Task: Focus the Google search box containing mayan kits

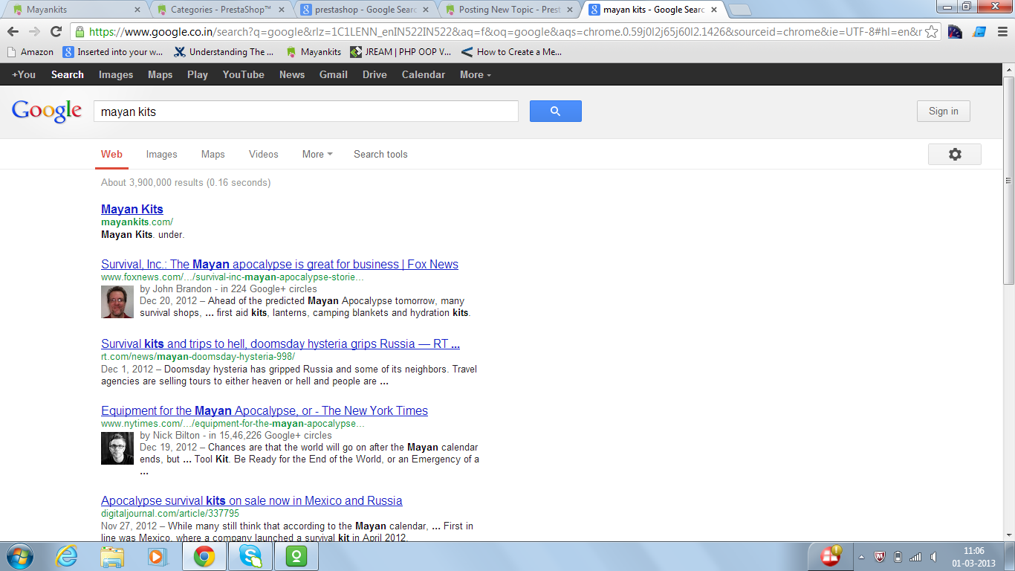Action: pyautogui.click(x=305, y=112)
